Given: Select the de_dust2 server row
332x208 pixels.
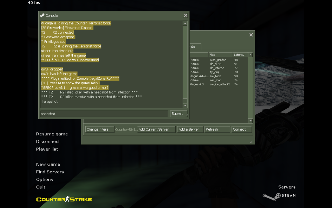Looking at the screenshot, I should [219, 64].
